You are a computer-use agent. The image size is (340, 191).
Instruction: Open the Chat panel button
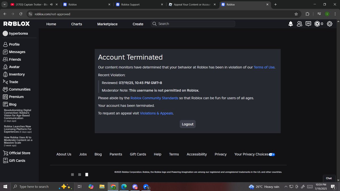(x=329, y=178)
